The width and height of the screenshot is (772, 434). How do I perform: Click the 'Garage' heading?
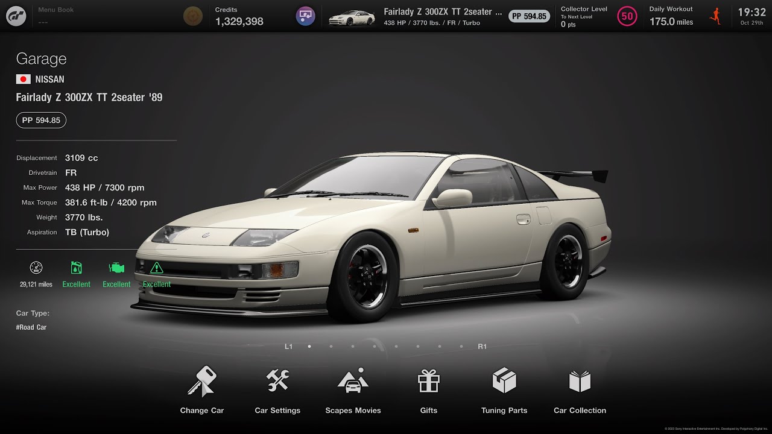tap(41, 59)
